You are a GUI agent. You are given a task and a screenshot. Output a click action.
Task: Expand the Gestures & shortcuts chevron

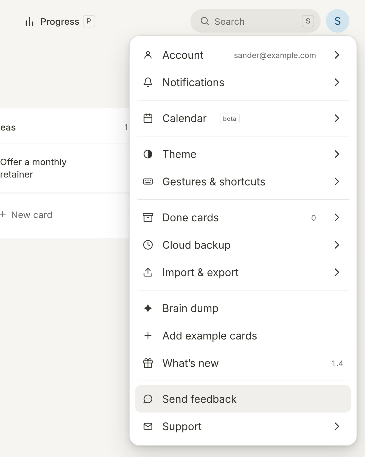pos(337,182)
